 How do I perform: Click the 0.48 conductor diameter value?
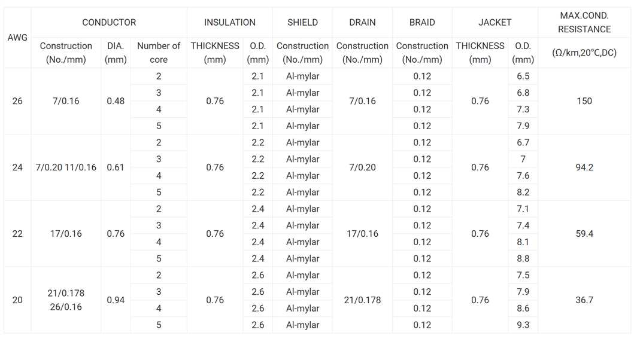pyautogui.click(x=116, y=101)
